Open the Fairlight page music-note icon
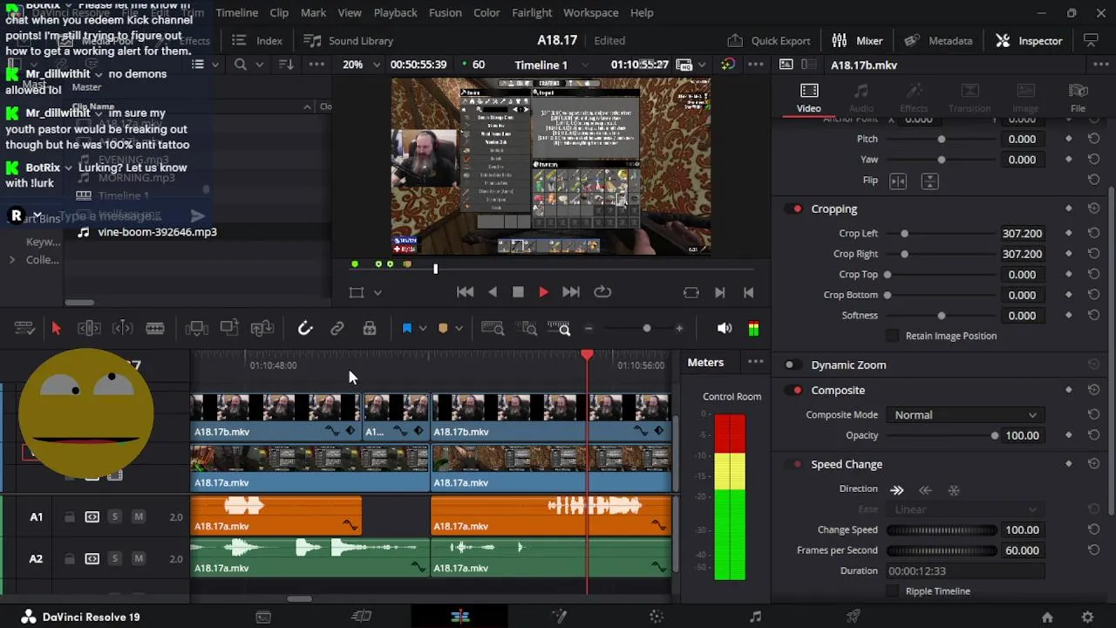Viewport: 1116px width, 628px height. (x=755, y=617)
